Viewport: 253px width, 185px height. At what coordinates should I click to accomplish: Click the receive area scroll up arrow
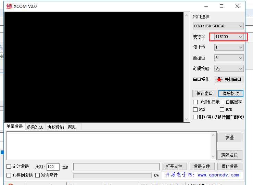coord(187,15)
